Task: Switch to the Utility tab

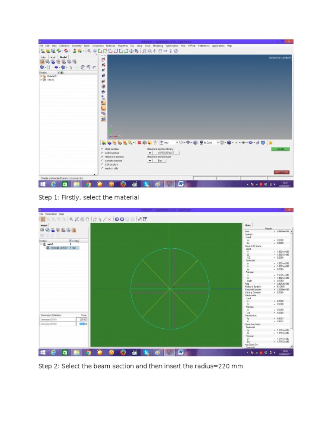Action: click(44, 57)
